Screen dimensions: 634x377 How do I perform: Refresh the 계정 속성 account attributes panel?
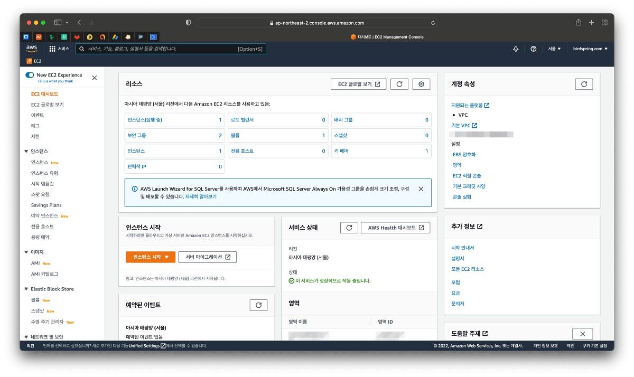click(x=583, y=84)
